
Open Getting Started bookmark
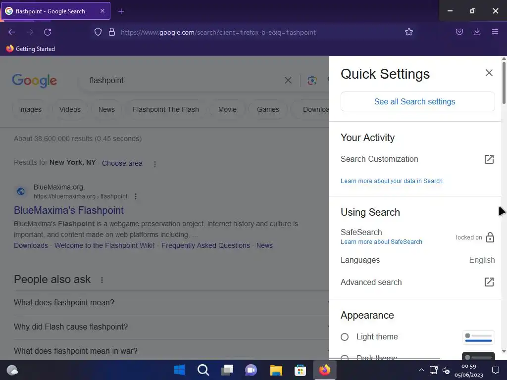31,49
